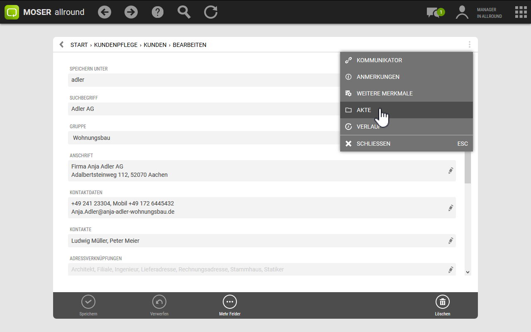This screenshot has width=531, height=332.
Task: Click the magnifier search icon
Action: (184, 12)
